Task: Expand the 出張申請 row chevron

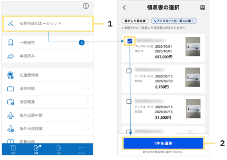Action: pos(88,89)
